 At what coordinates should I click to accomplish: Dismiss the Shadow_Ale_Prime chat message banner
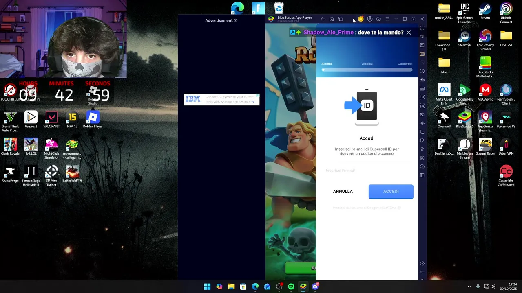coord(409,33)
